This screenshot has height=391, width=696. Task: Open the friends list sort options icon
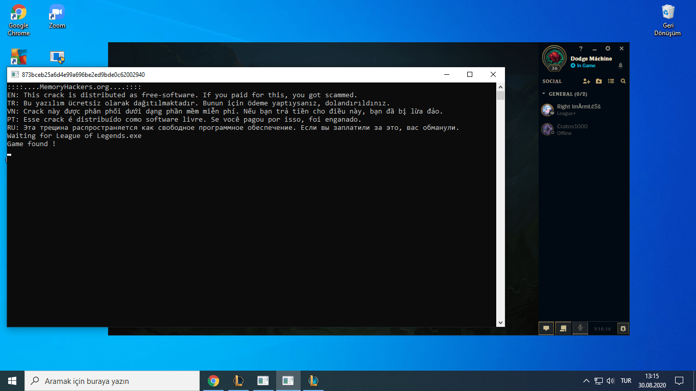pos(611,81)
